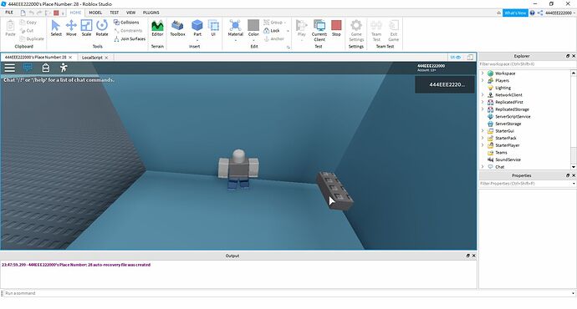
Task: Expand the Workspace tree node
Action: point(483,73)
